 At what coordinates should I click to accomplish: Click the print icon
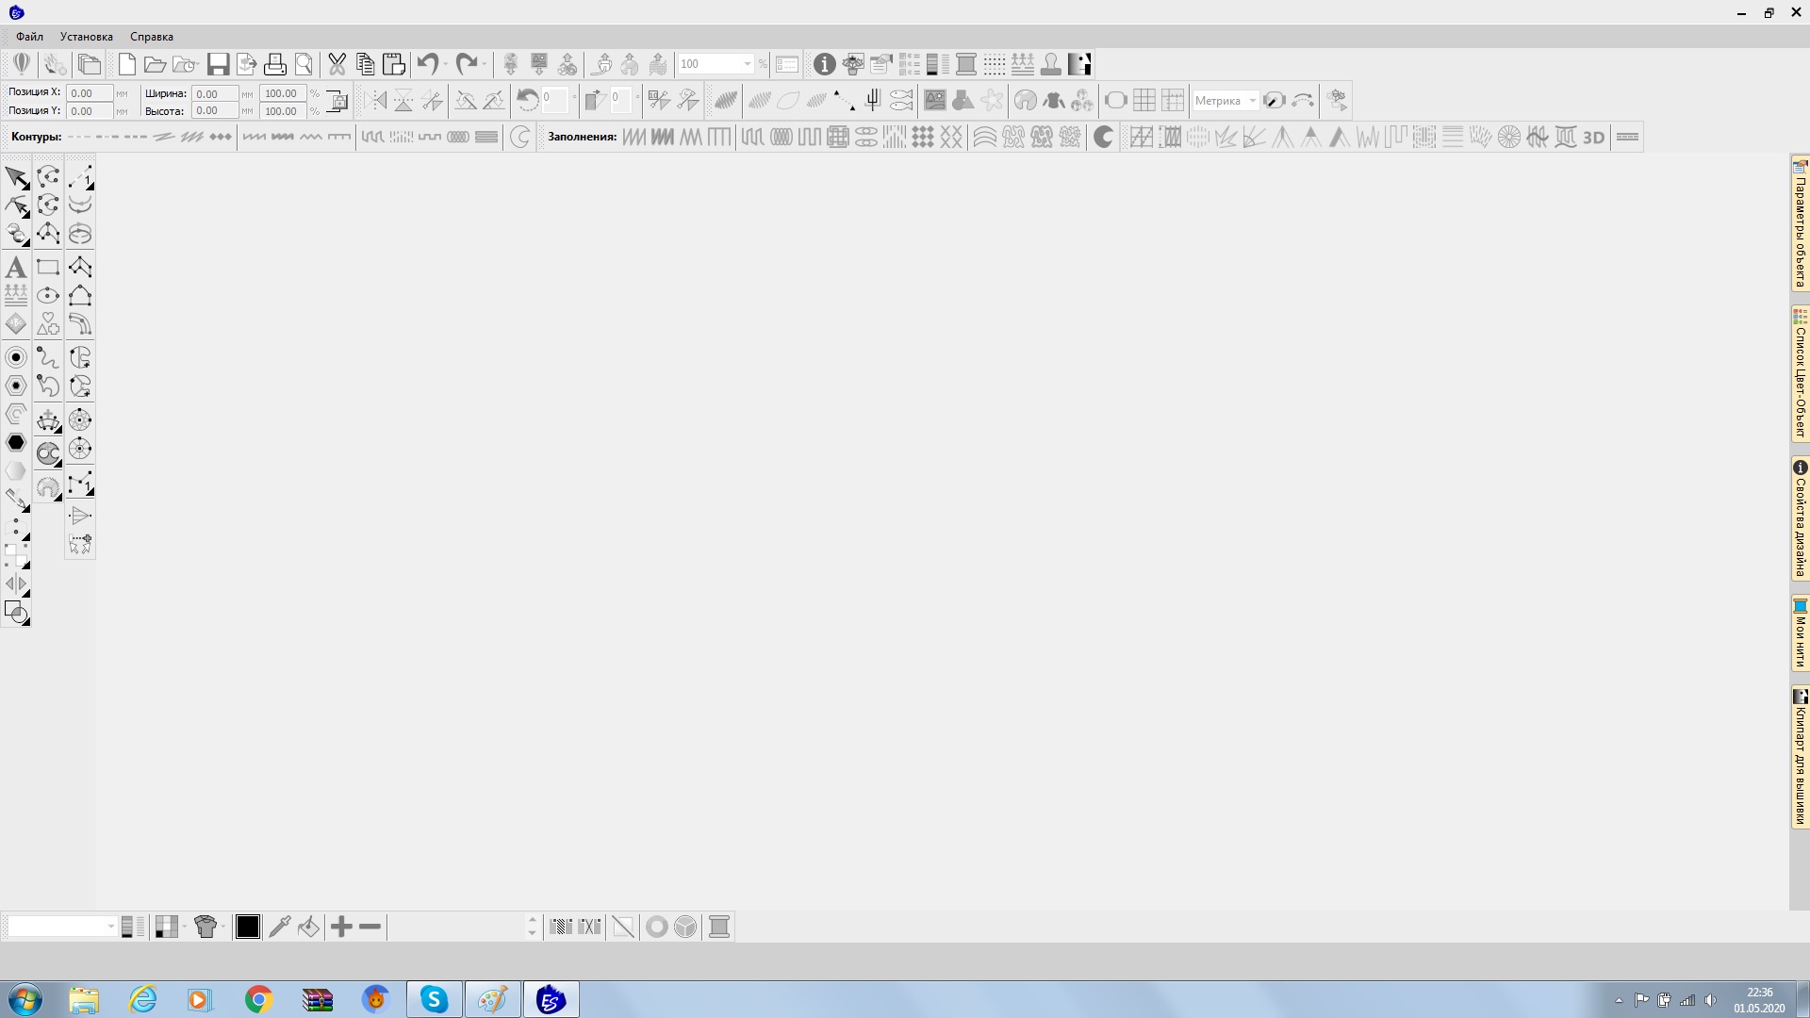click(x=274, y=64)
